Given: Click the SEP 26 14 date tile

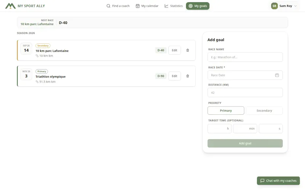Looking at the screenshot, I should coord(26,49).
